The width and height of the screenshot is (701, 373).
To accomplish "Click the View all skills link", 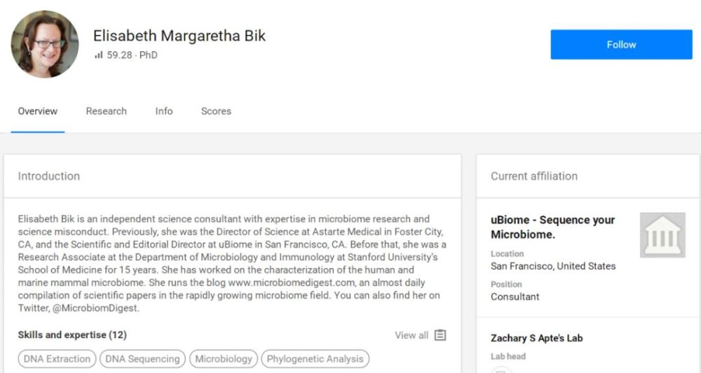I will pos(411,335).
